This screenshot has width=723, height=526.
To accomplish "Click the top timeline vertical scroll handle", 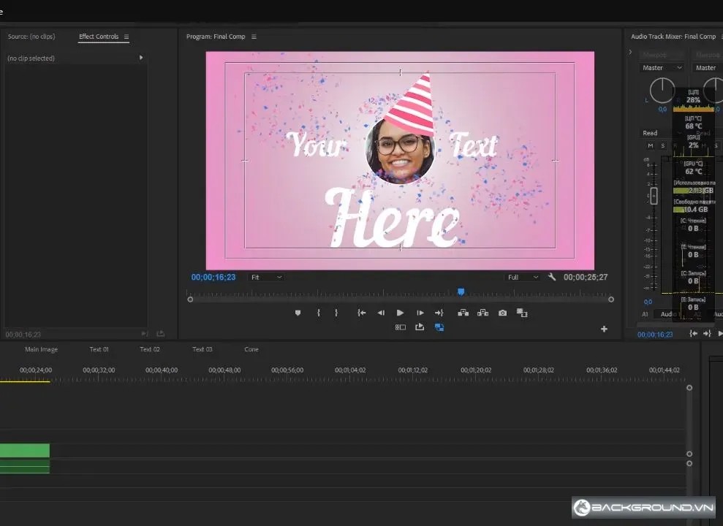I will (x=689, y=388).
